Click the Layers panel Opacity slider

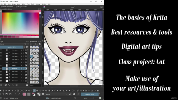(12, 47)
